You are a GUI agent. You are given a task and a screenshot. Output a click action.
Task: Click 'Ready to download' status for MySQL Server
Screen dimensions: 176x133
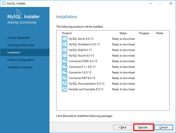(123, 39)
